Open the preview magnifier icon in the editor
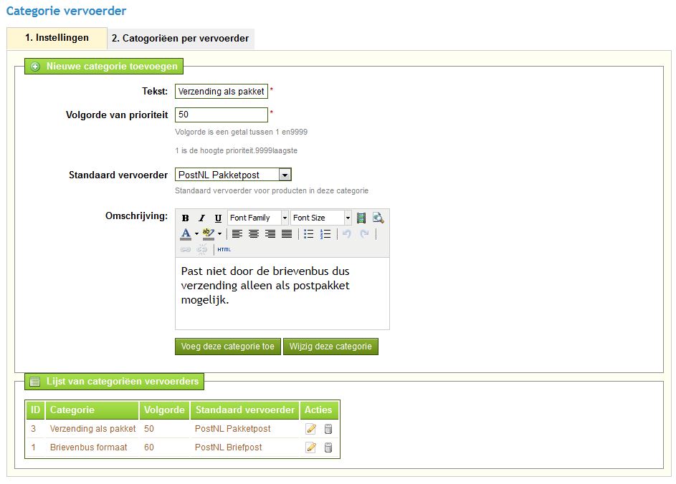 pos(378,218)
